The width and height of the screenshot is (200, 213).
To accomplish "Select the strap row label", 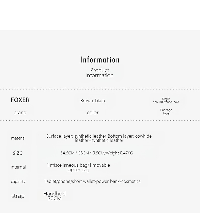I will pyautogui.click(x=18, y=196).
